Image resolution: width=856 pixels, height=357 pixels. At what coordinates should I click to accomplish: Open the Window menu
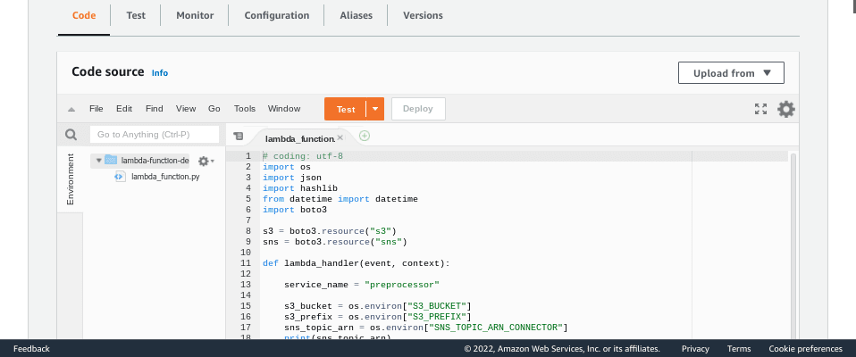[x=284, y=109]
